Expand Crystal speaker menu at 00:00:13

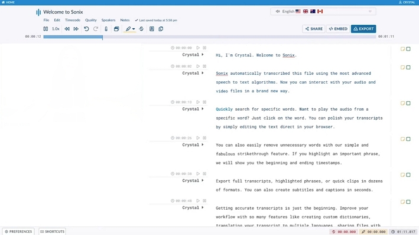pyautogui.click(x=203, y=109)
